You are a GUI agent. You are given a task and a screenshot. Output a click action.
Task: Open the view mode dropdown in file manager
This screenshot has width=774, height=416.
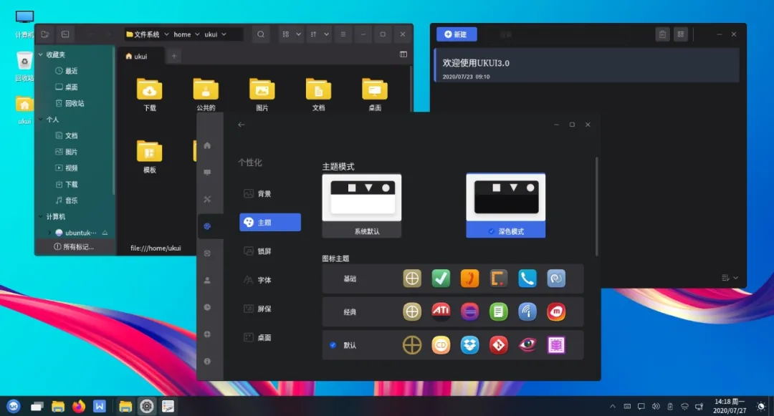290,34
